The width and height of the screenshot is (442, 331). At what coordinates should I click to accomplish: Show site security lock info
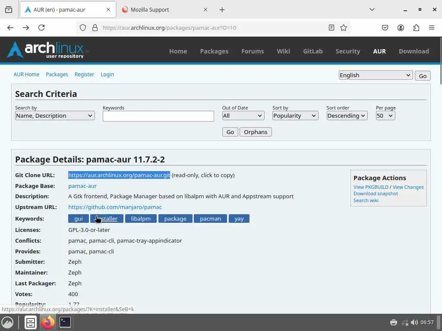point(95,28)
